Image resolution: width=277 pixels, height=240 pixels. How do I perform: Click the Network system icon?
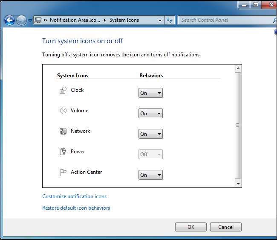click(x=63, y=131)
